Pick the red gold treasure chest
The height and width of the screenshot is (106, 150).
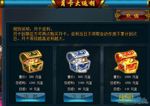[x=127, y=62]
